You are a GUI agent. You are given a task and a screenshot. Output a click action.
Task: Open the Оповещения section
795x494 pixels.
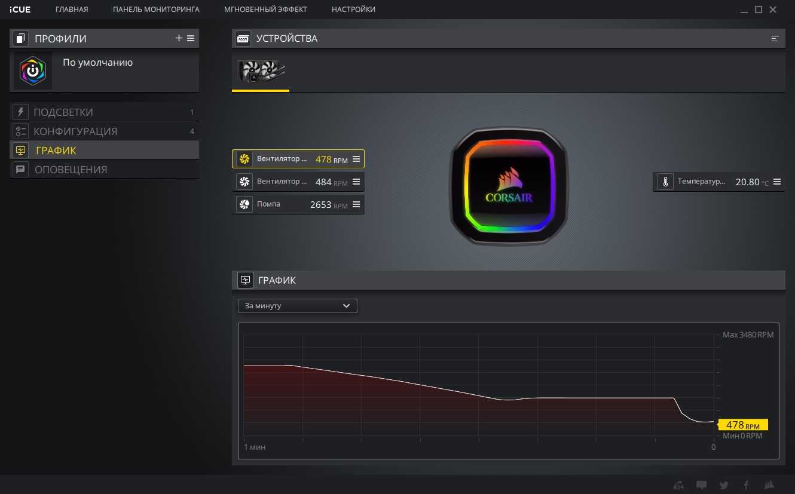click(71, 170)
